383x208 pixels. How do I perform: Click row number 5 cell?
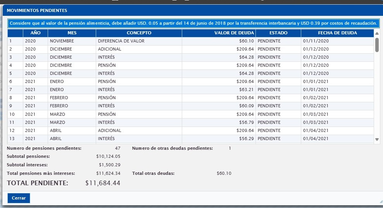click(15, 73)
